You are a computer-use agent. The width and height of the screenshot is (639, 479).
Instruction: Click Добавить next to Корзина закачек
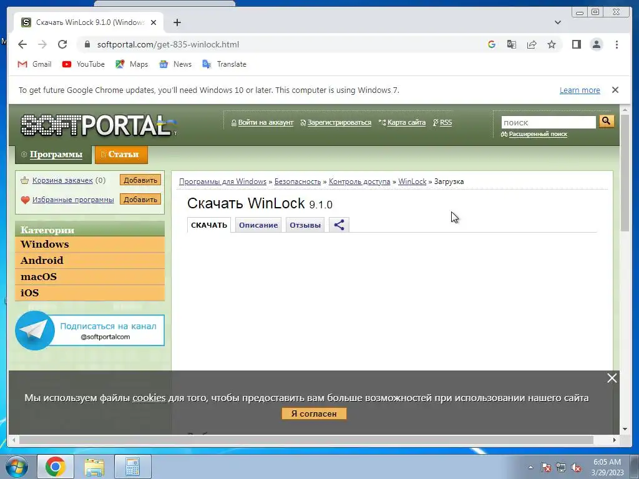(140, 180)
